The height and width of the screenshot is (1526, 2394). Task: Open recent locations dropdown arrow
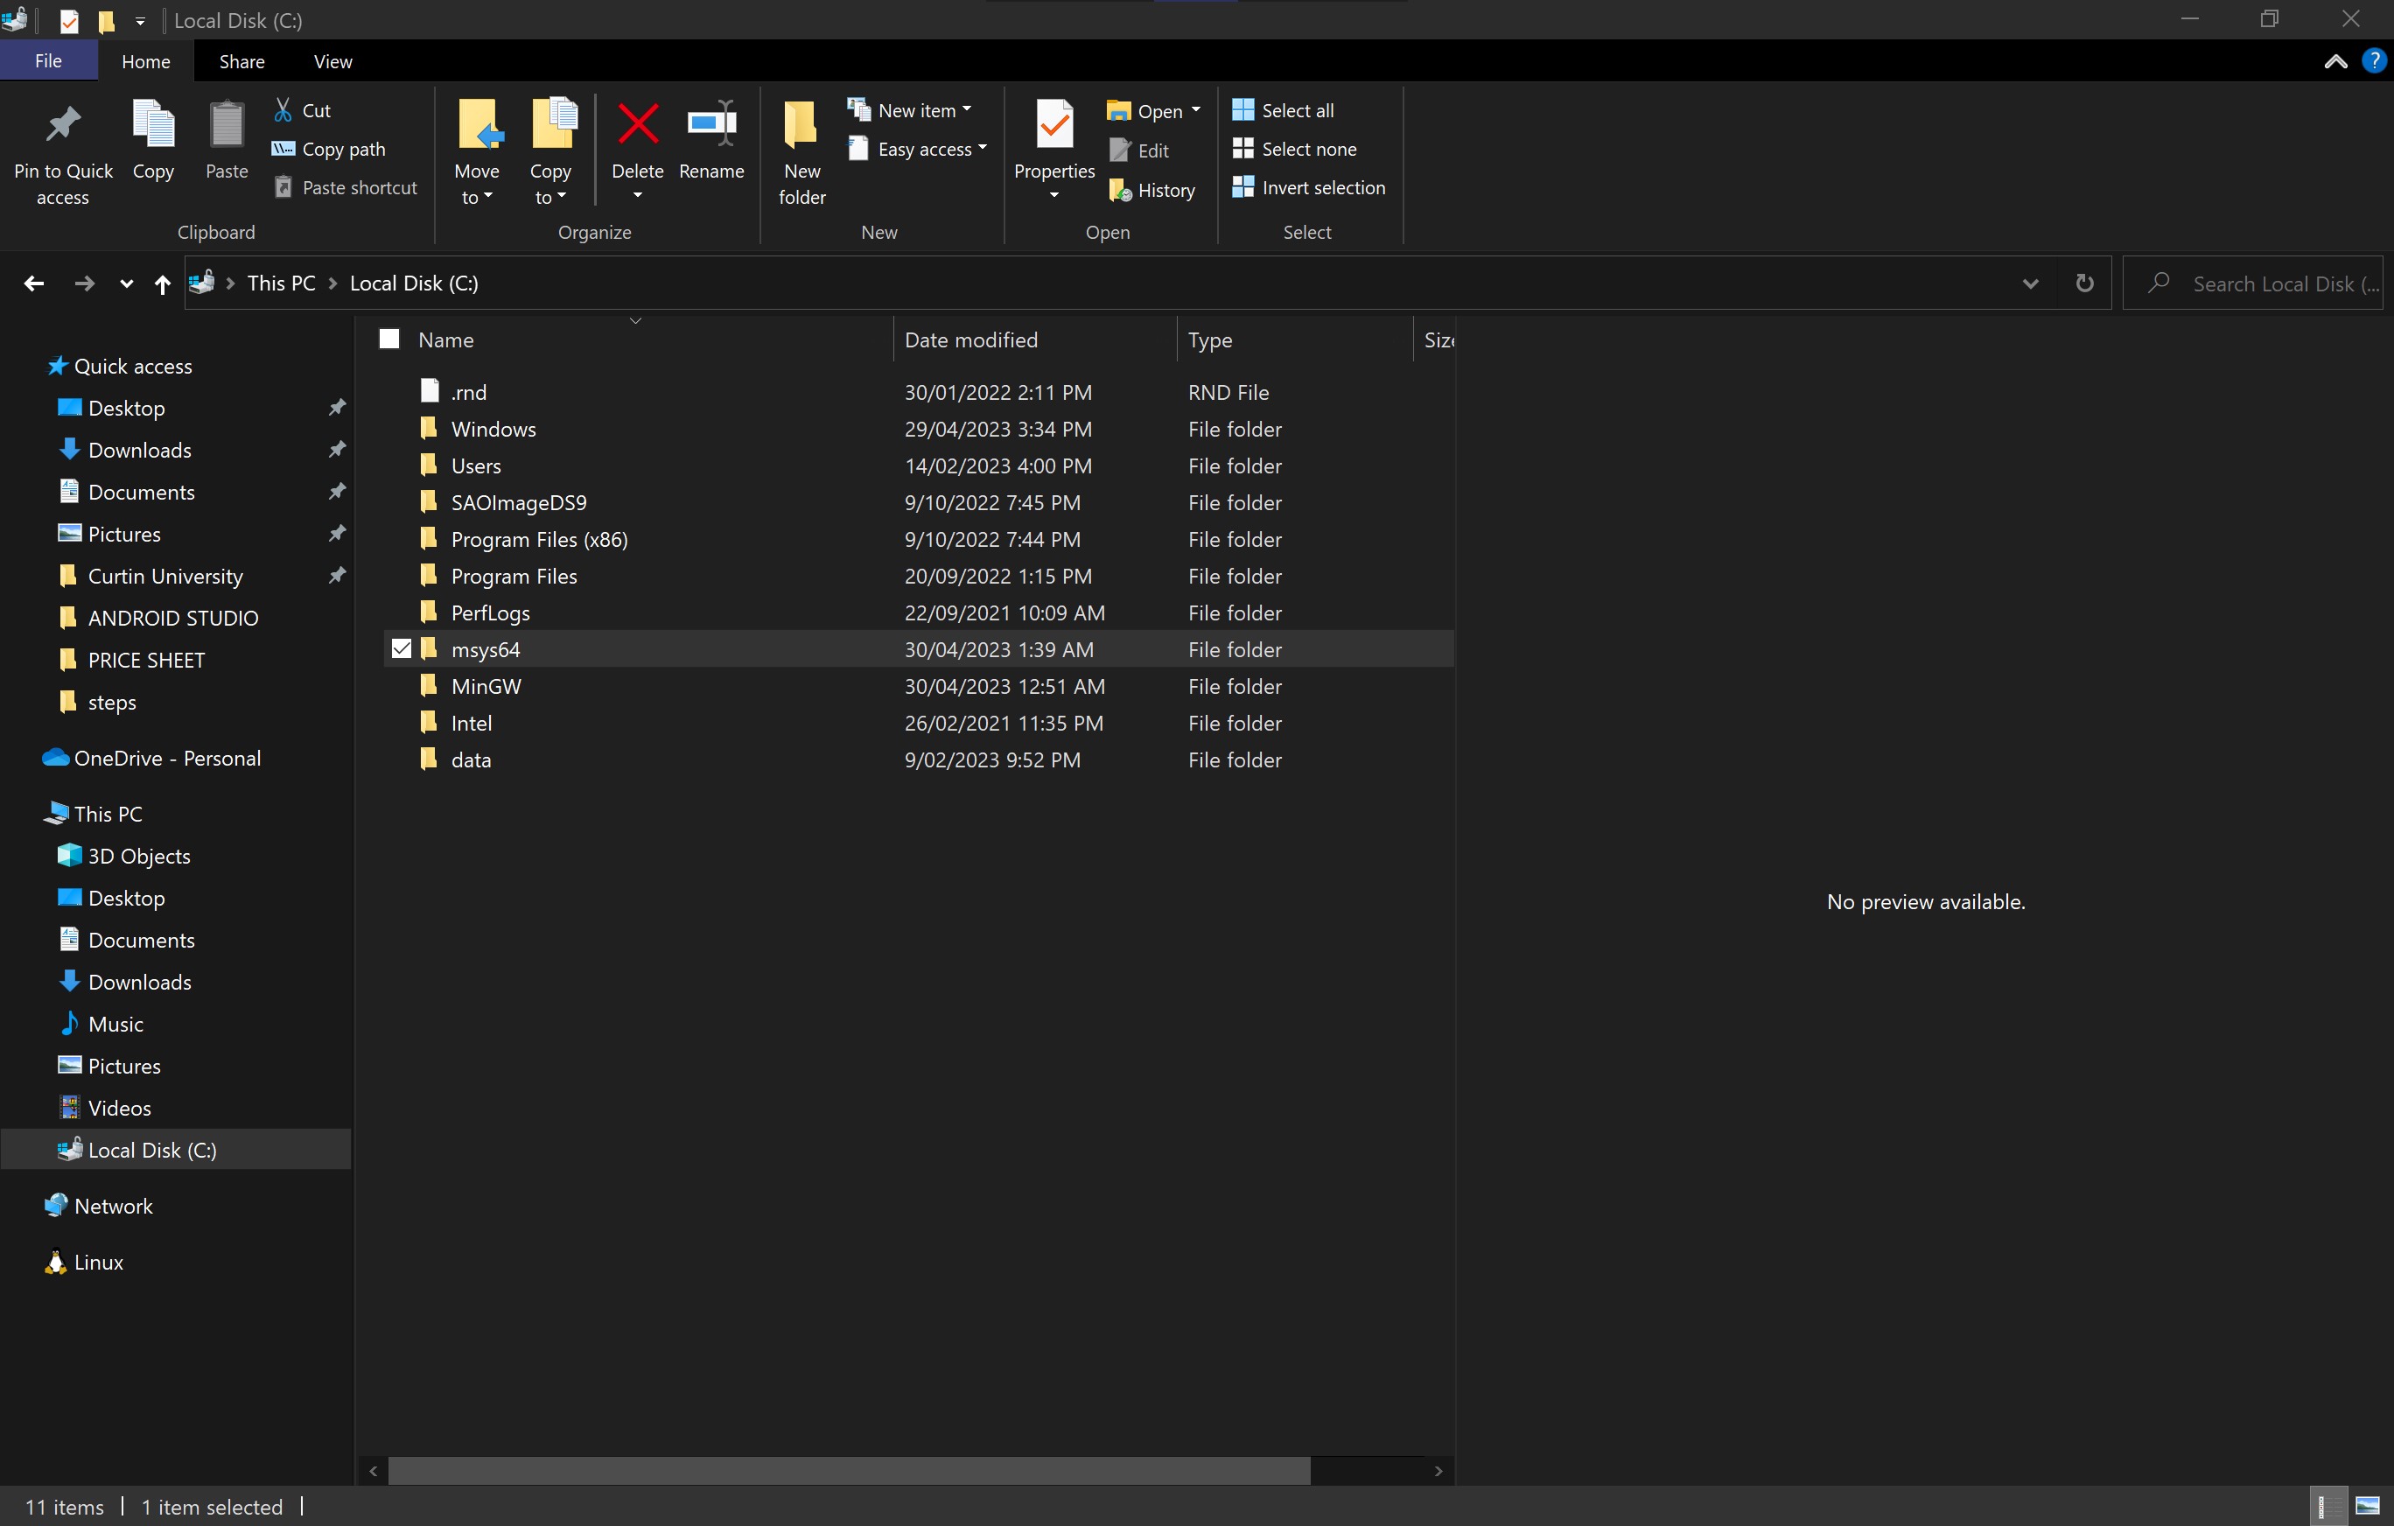tap(126, 283)
